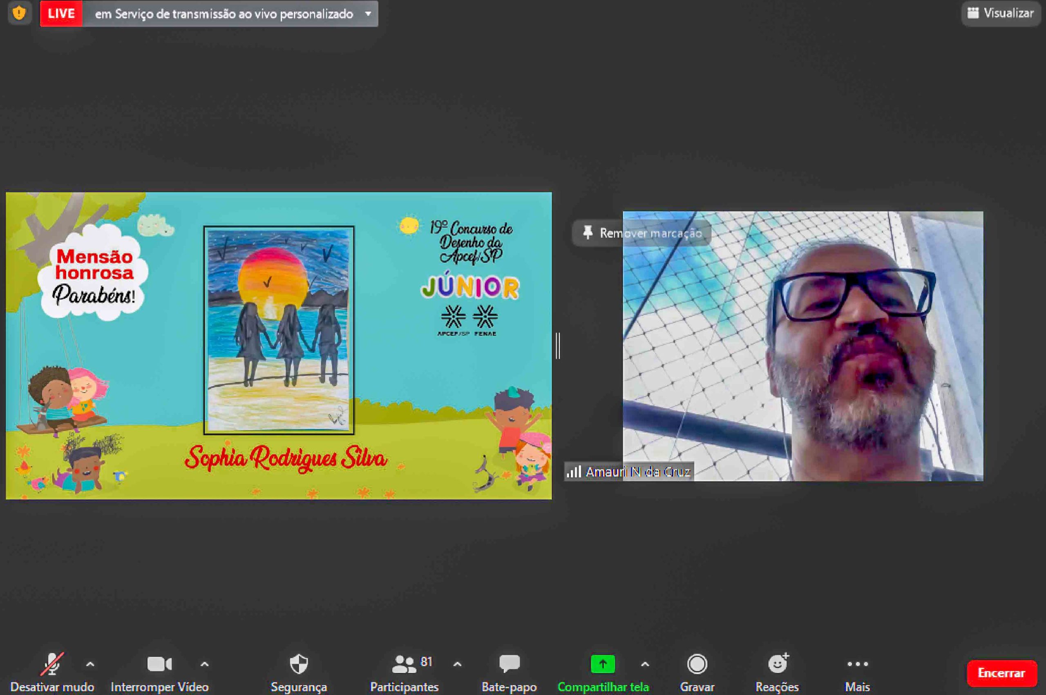Toggle the Desativar mudo microphone
The height and width of the screenshot is (695, 1046).
pyautogui.click(x=52, y=664)
